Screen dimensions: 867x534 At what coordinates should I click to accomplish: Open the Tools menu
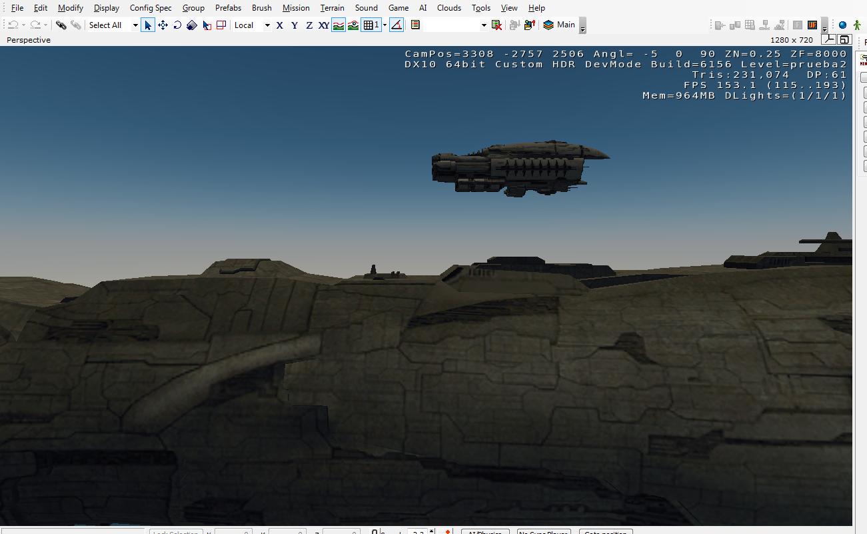coord(481,8)
